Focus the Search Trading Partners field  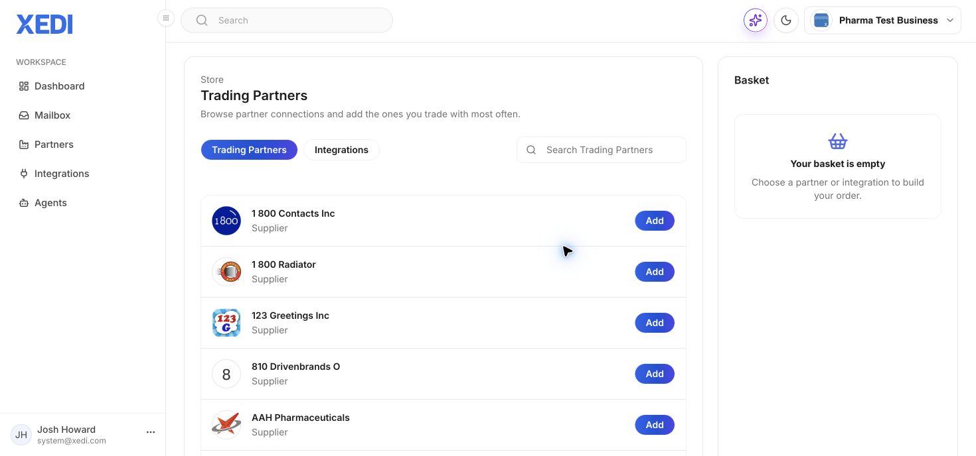pyautogui.click(x=602, y=150)
